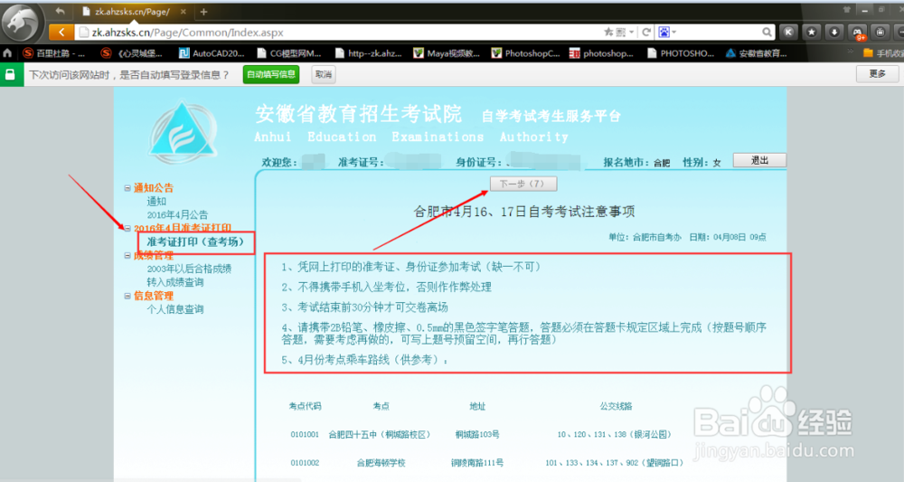Select the 通知公告 section heading
Image resolution: width=904 pixels, height=482 pixels.
click(x=154, y=188)
